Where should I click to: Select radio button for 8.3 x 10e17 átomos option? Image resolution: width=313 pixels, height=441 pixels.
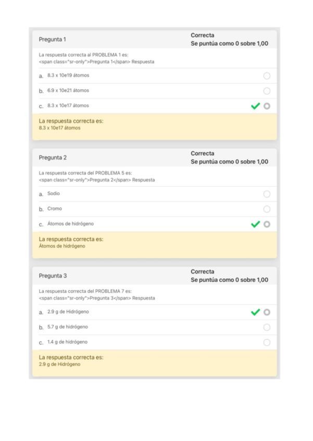[x=267, y=106]
